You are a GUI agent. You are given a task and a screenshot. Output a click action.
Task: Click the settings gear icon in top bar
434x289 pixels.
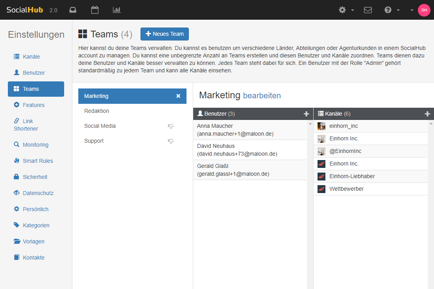point(342,10)
